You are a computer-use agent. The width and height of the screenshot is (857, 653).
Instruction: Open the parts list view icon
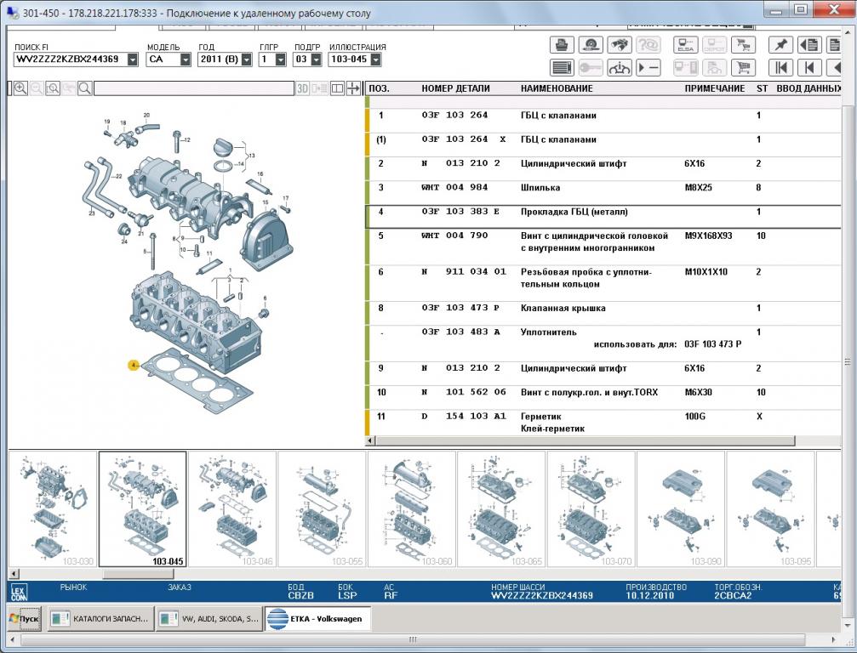coord(562,68)
